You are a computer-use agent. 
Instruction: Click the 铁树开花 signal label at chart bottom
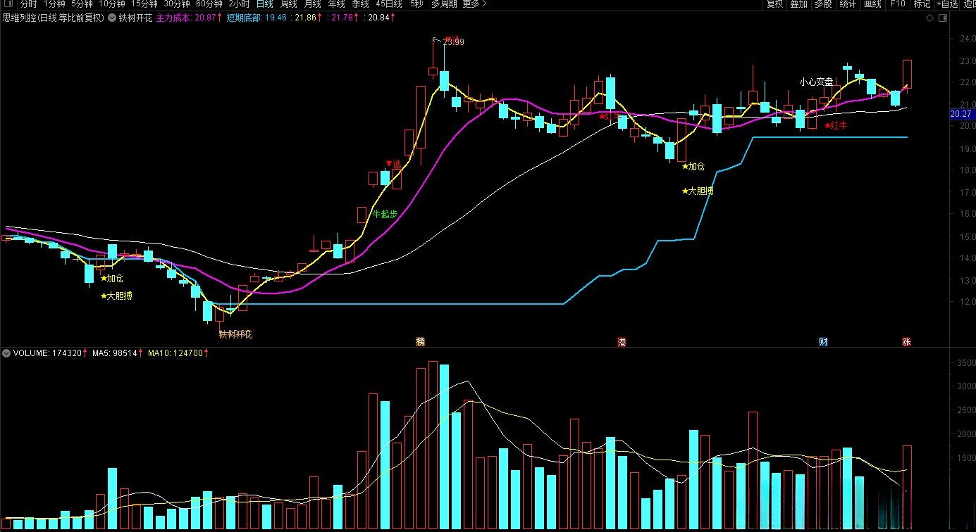coord(235,334)
